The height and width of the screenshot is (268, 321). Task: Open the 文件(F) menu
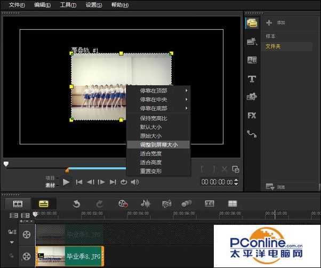pos(17,5)
